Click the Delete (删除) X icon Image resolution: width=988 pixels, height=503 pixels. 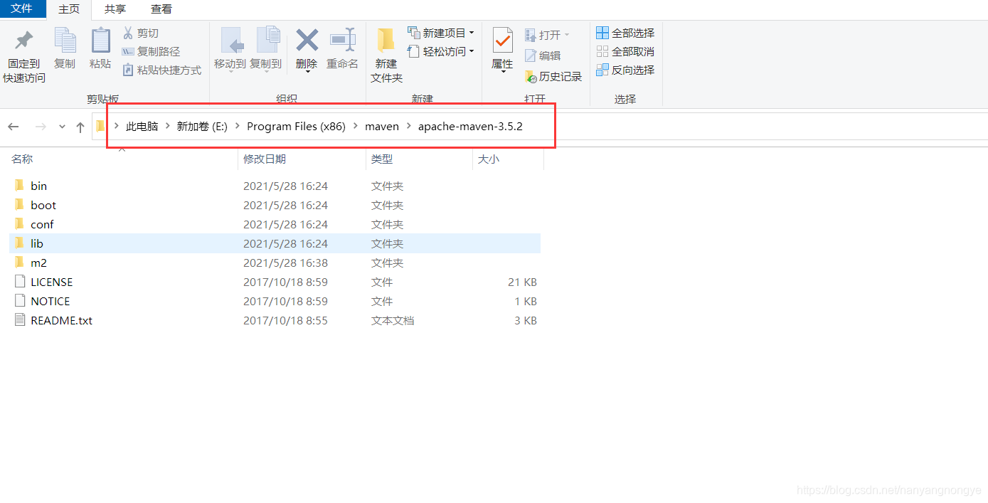coord(307,40)
